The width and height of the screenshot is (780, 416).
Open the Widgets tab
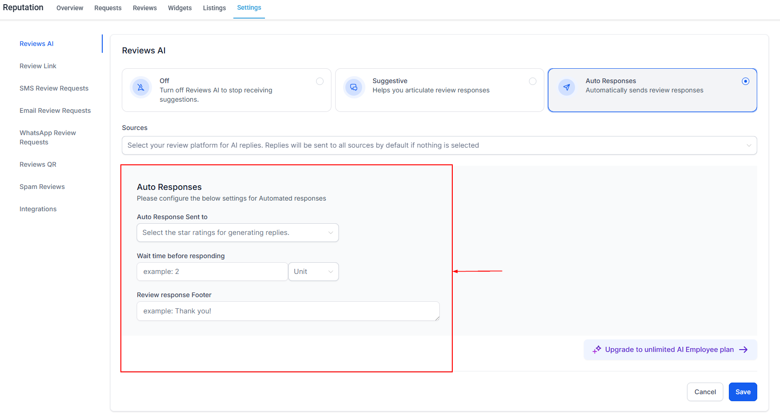(x=180, y=8)
